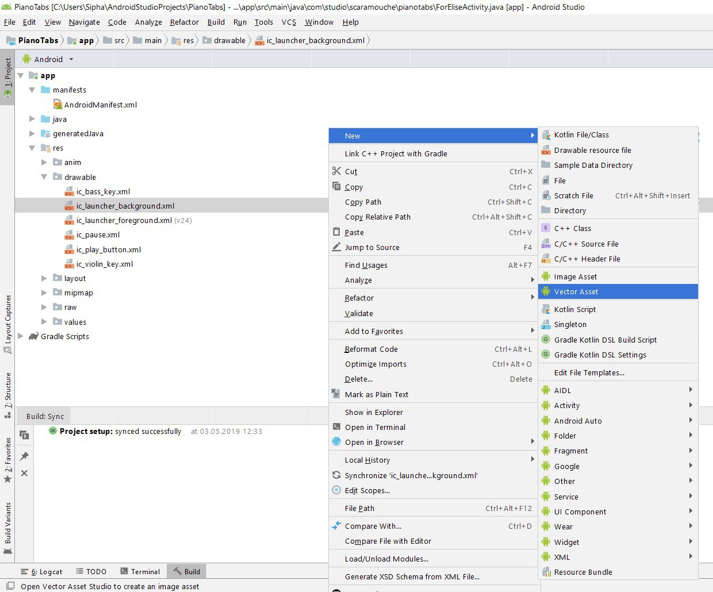Click the Project side tab
The image size is (713, 592).
(x=7, y=78)
